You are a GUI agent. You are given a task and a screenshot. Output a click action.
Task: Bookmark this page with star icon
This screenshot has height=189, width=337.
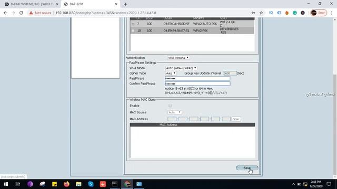261,13
